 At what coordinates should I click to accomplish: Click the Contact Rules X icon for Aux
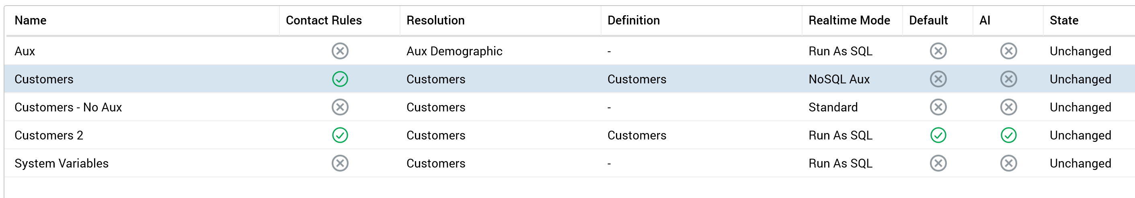(340, 51)
